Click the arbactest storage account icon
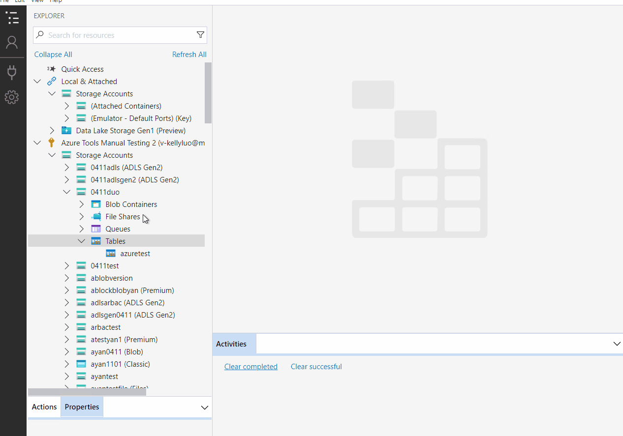623x436 pixels. [81, 327]
